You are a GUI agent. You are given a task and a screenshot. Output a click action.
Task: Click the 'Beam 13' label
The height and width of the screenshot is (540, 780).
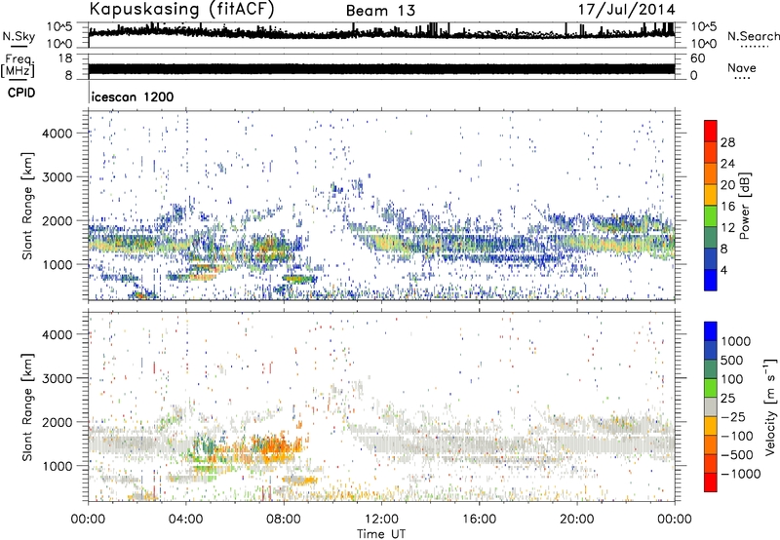(x=380, y=11)
